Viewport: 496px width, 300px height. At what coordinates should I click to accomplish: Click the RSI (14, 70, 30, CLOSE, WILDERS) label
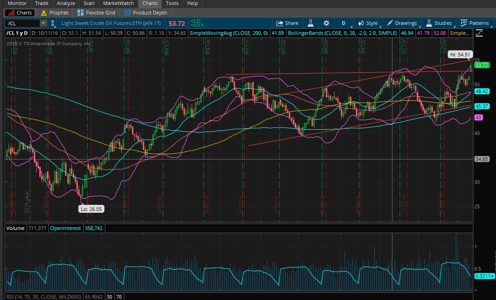43,297
